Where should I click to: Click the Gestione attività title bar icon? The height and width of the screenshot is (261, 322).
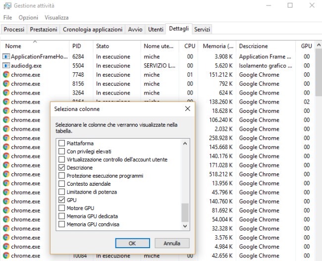pos(6,5)
